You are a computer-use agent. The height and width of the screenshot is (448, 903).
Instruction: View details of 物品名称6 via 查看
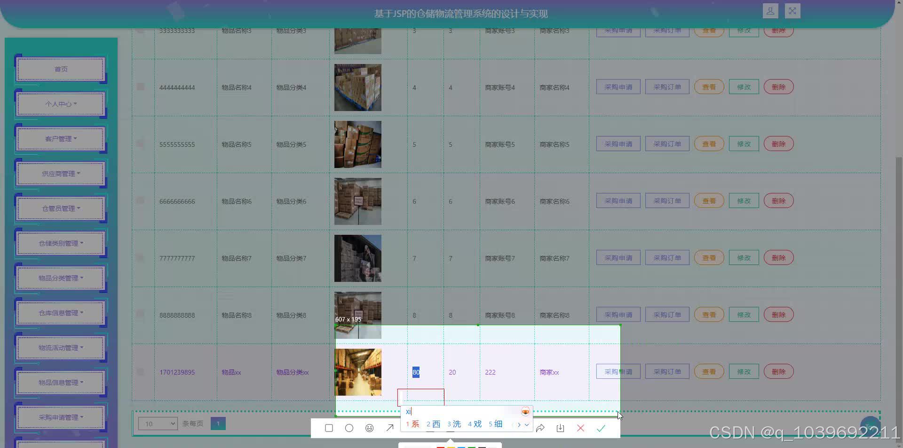click(709, 201)
